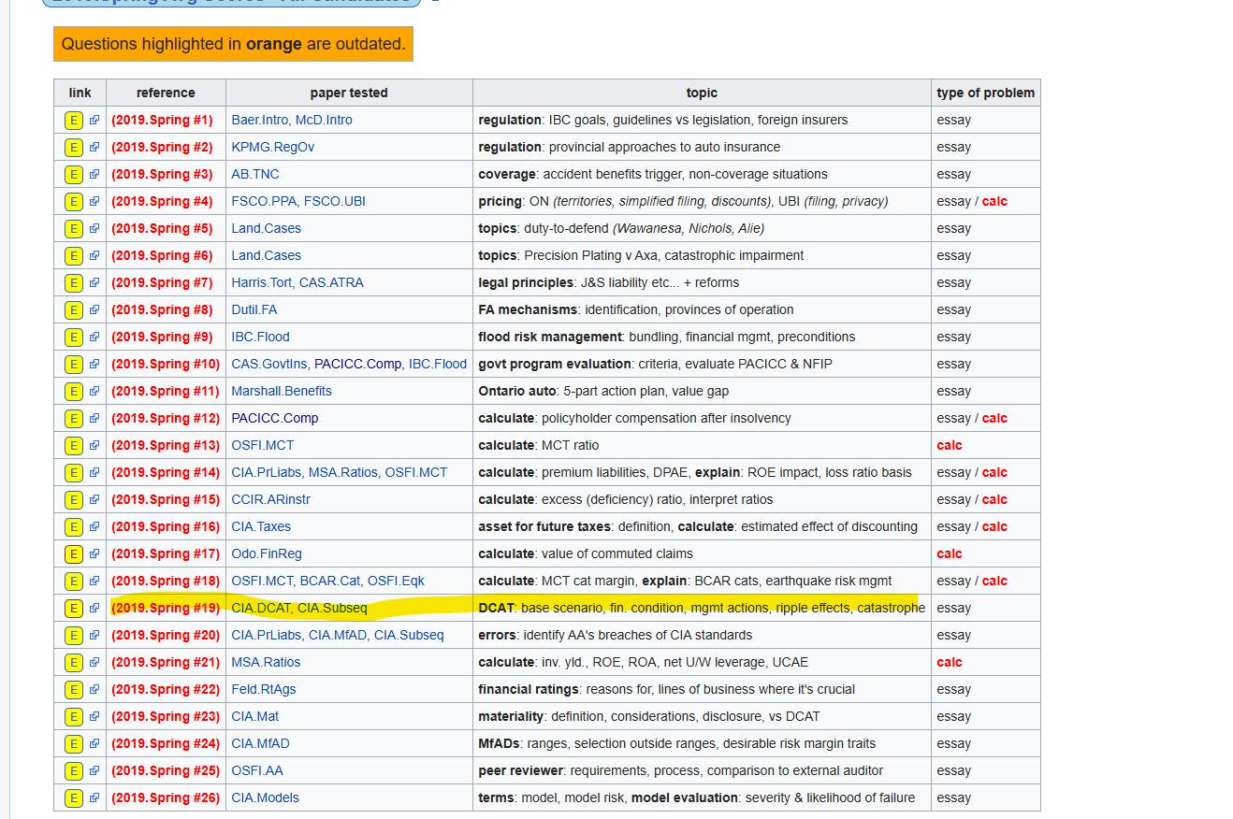The height and width of the screenshot is (819, 1233).
Task: Open the CAS.GovtIns link
Action: click(x=268, y=364)
